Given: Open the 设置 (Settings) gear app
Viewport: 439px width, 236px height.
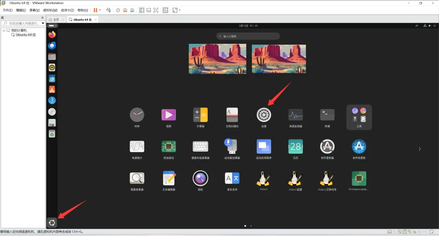Looking at the screenshot, I should tap(264, 115).
